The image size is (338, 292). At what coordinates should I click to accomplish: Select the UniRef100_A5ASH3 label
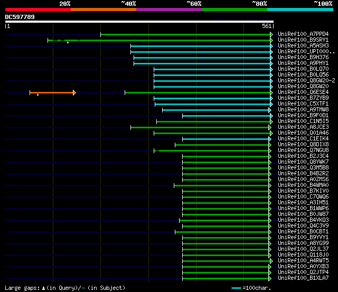[303, 46]
